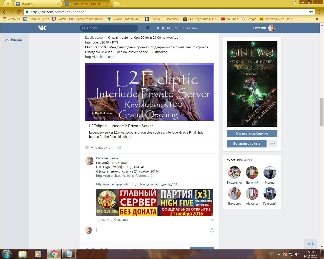Open the http://l2ecliptic.com URL link
Image resolution: width=324 pixels, height=259 pixels.
coord(100,57)
